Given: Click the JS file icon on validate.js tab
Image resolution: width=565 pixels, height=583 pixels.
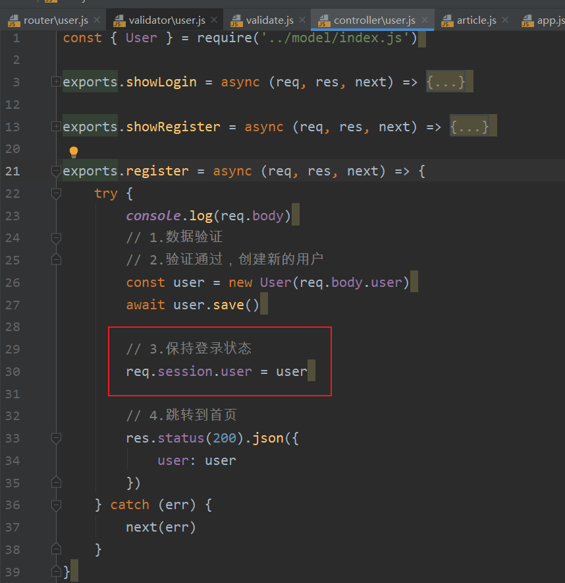Looking at the screenshot, I should (236, 20).
